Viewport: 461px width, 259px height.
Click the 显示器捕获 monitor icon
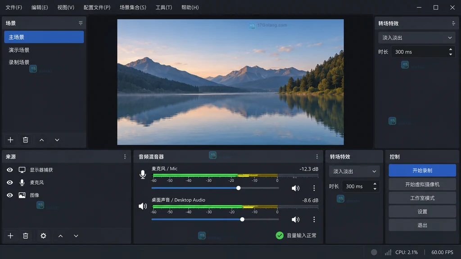(22, 170)
